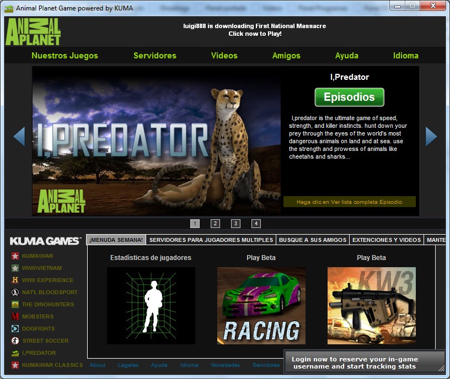Open the Ayuda menu in top navigation

tap(347, 56)
